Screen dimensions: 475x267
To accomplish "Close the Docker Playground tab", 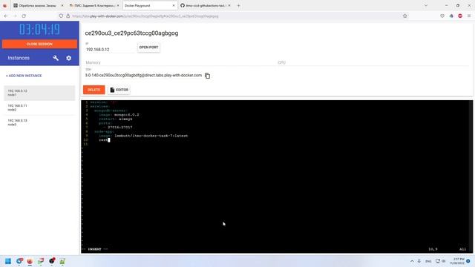I will point(174,5).
